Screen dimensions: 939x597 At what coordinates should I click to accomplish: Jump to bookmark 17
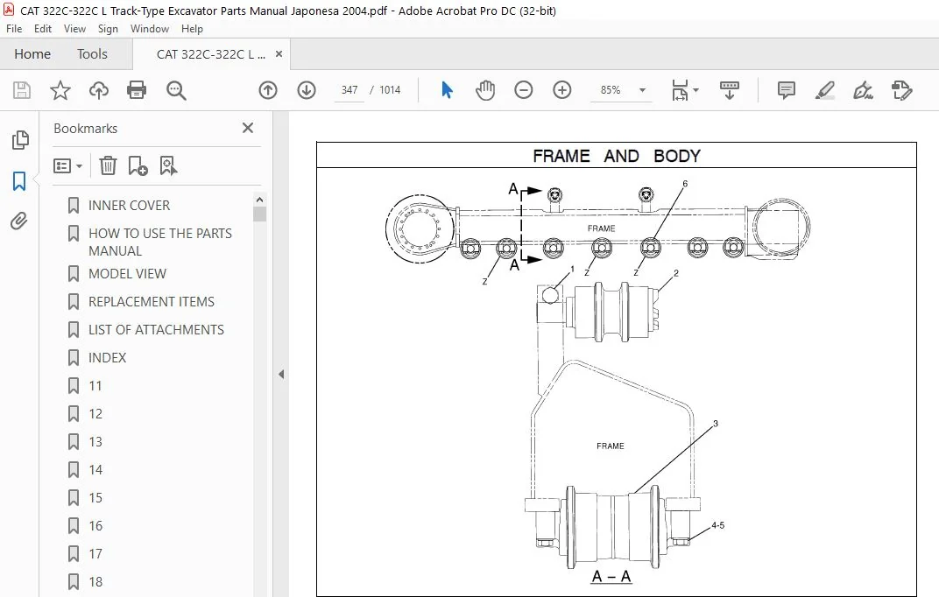click(x=95, y=554)
